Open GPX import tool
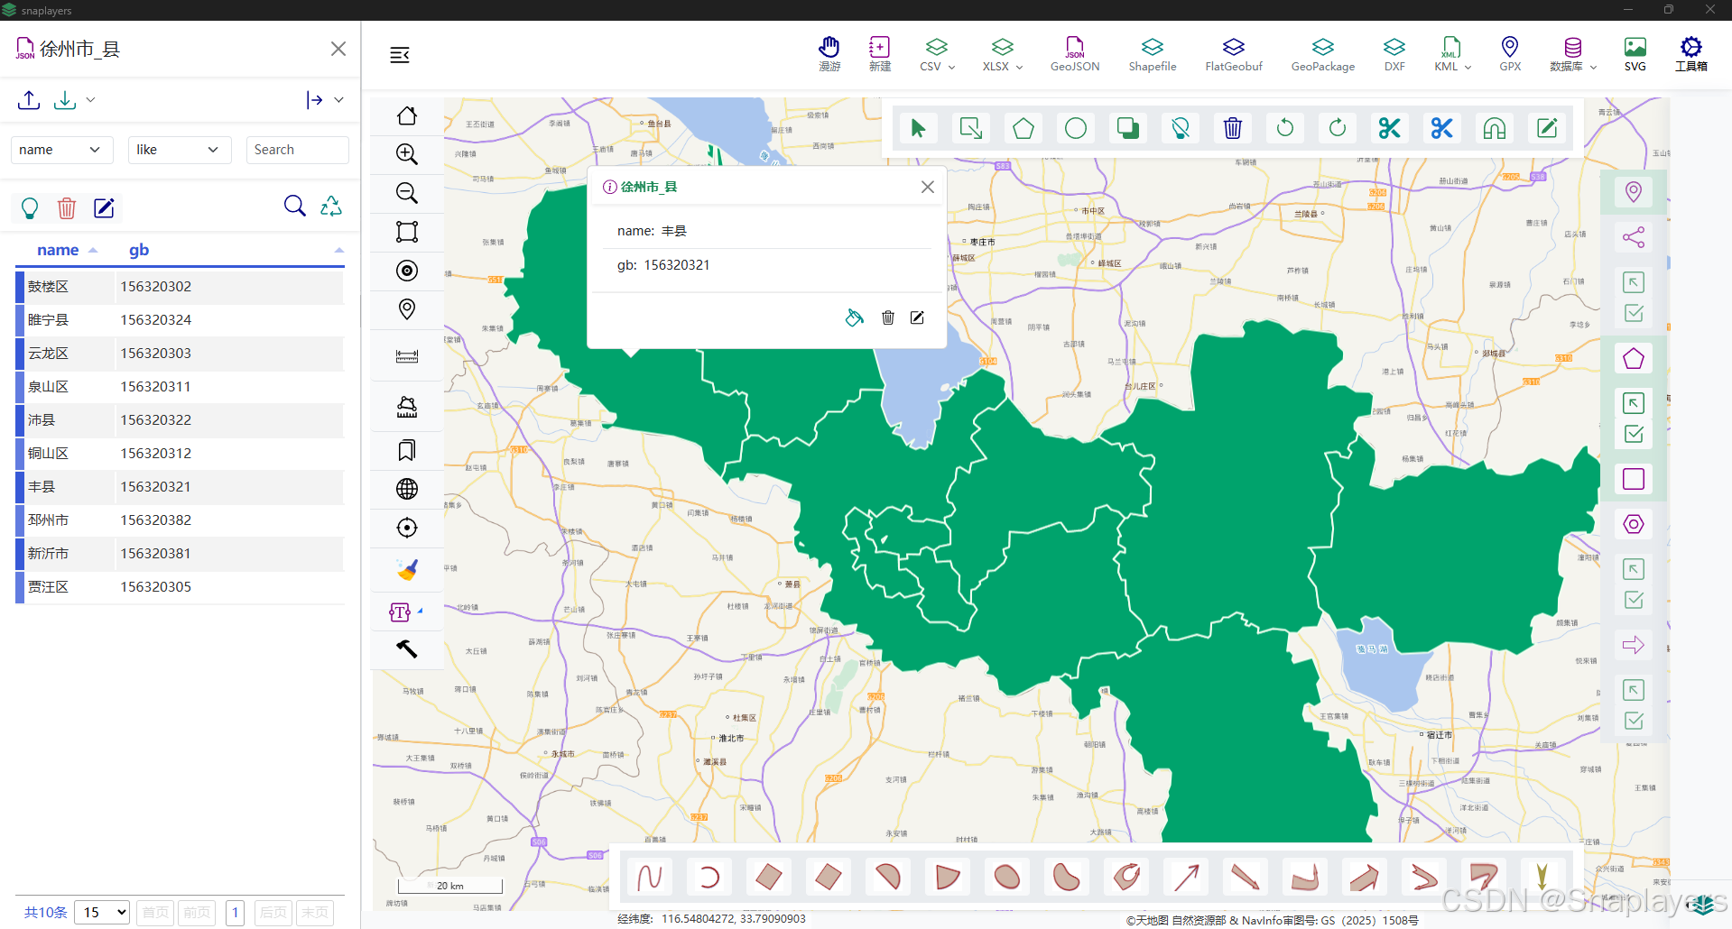 [1510, 54]
